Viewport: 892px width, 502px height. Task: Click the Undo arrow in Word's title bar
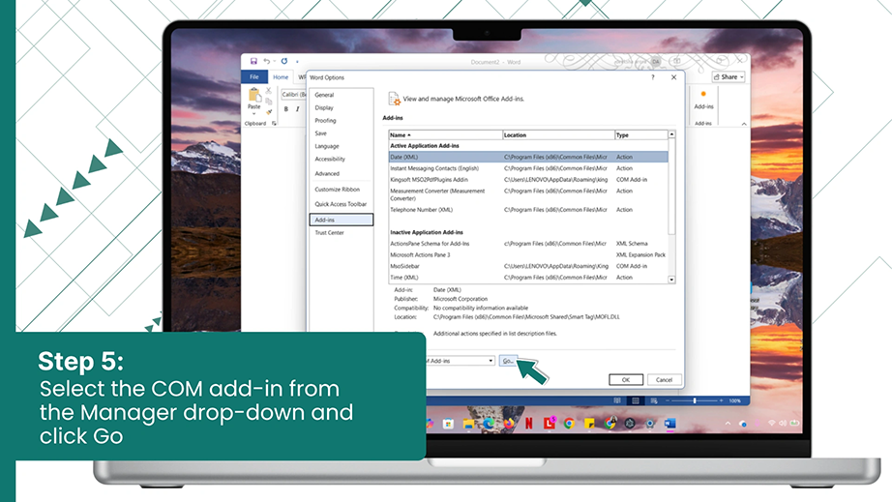tap(266, 61)
